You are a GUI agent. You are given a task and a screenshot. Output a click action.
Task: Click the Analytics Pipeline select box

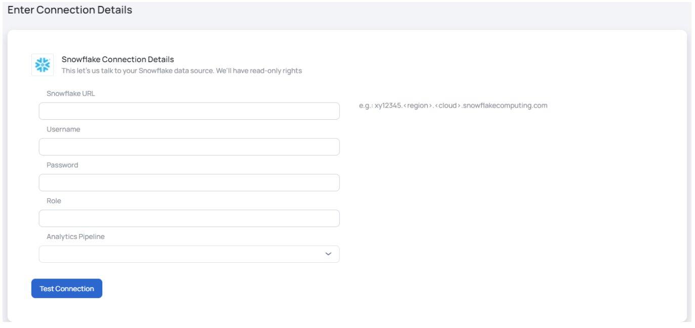click(x=182, y=254)
